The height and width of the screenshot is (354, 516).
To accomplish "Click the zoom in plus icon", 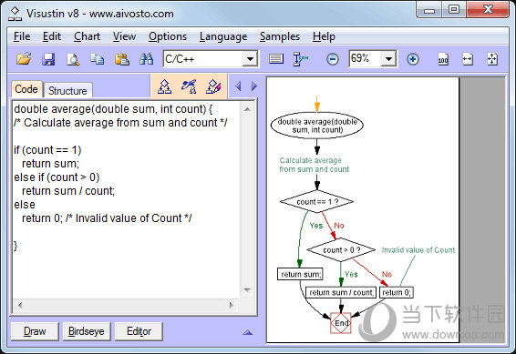I will tap(413, 59).
